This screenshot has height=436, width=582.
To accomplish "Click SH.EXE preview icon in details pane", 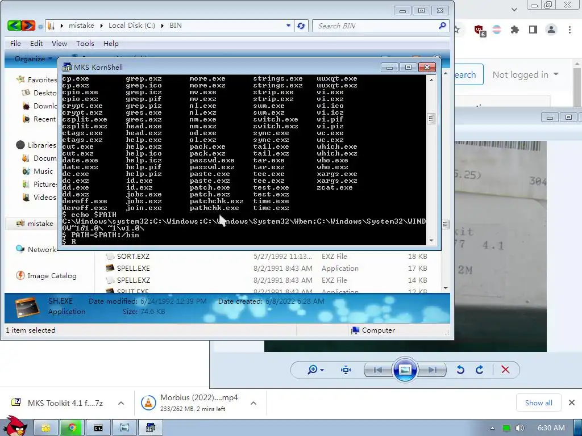I will click(x=27, y=307).
